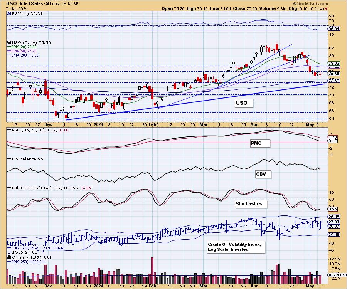Viewport: 347px width, 289px height.
Task: Click the 35.31 RSI value tag on right axis
Action: [x=334, y=29]
